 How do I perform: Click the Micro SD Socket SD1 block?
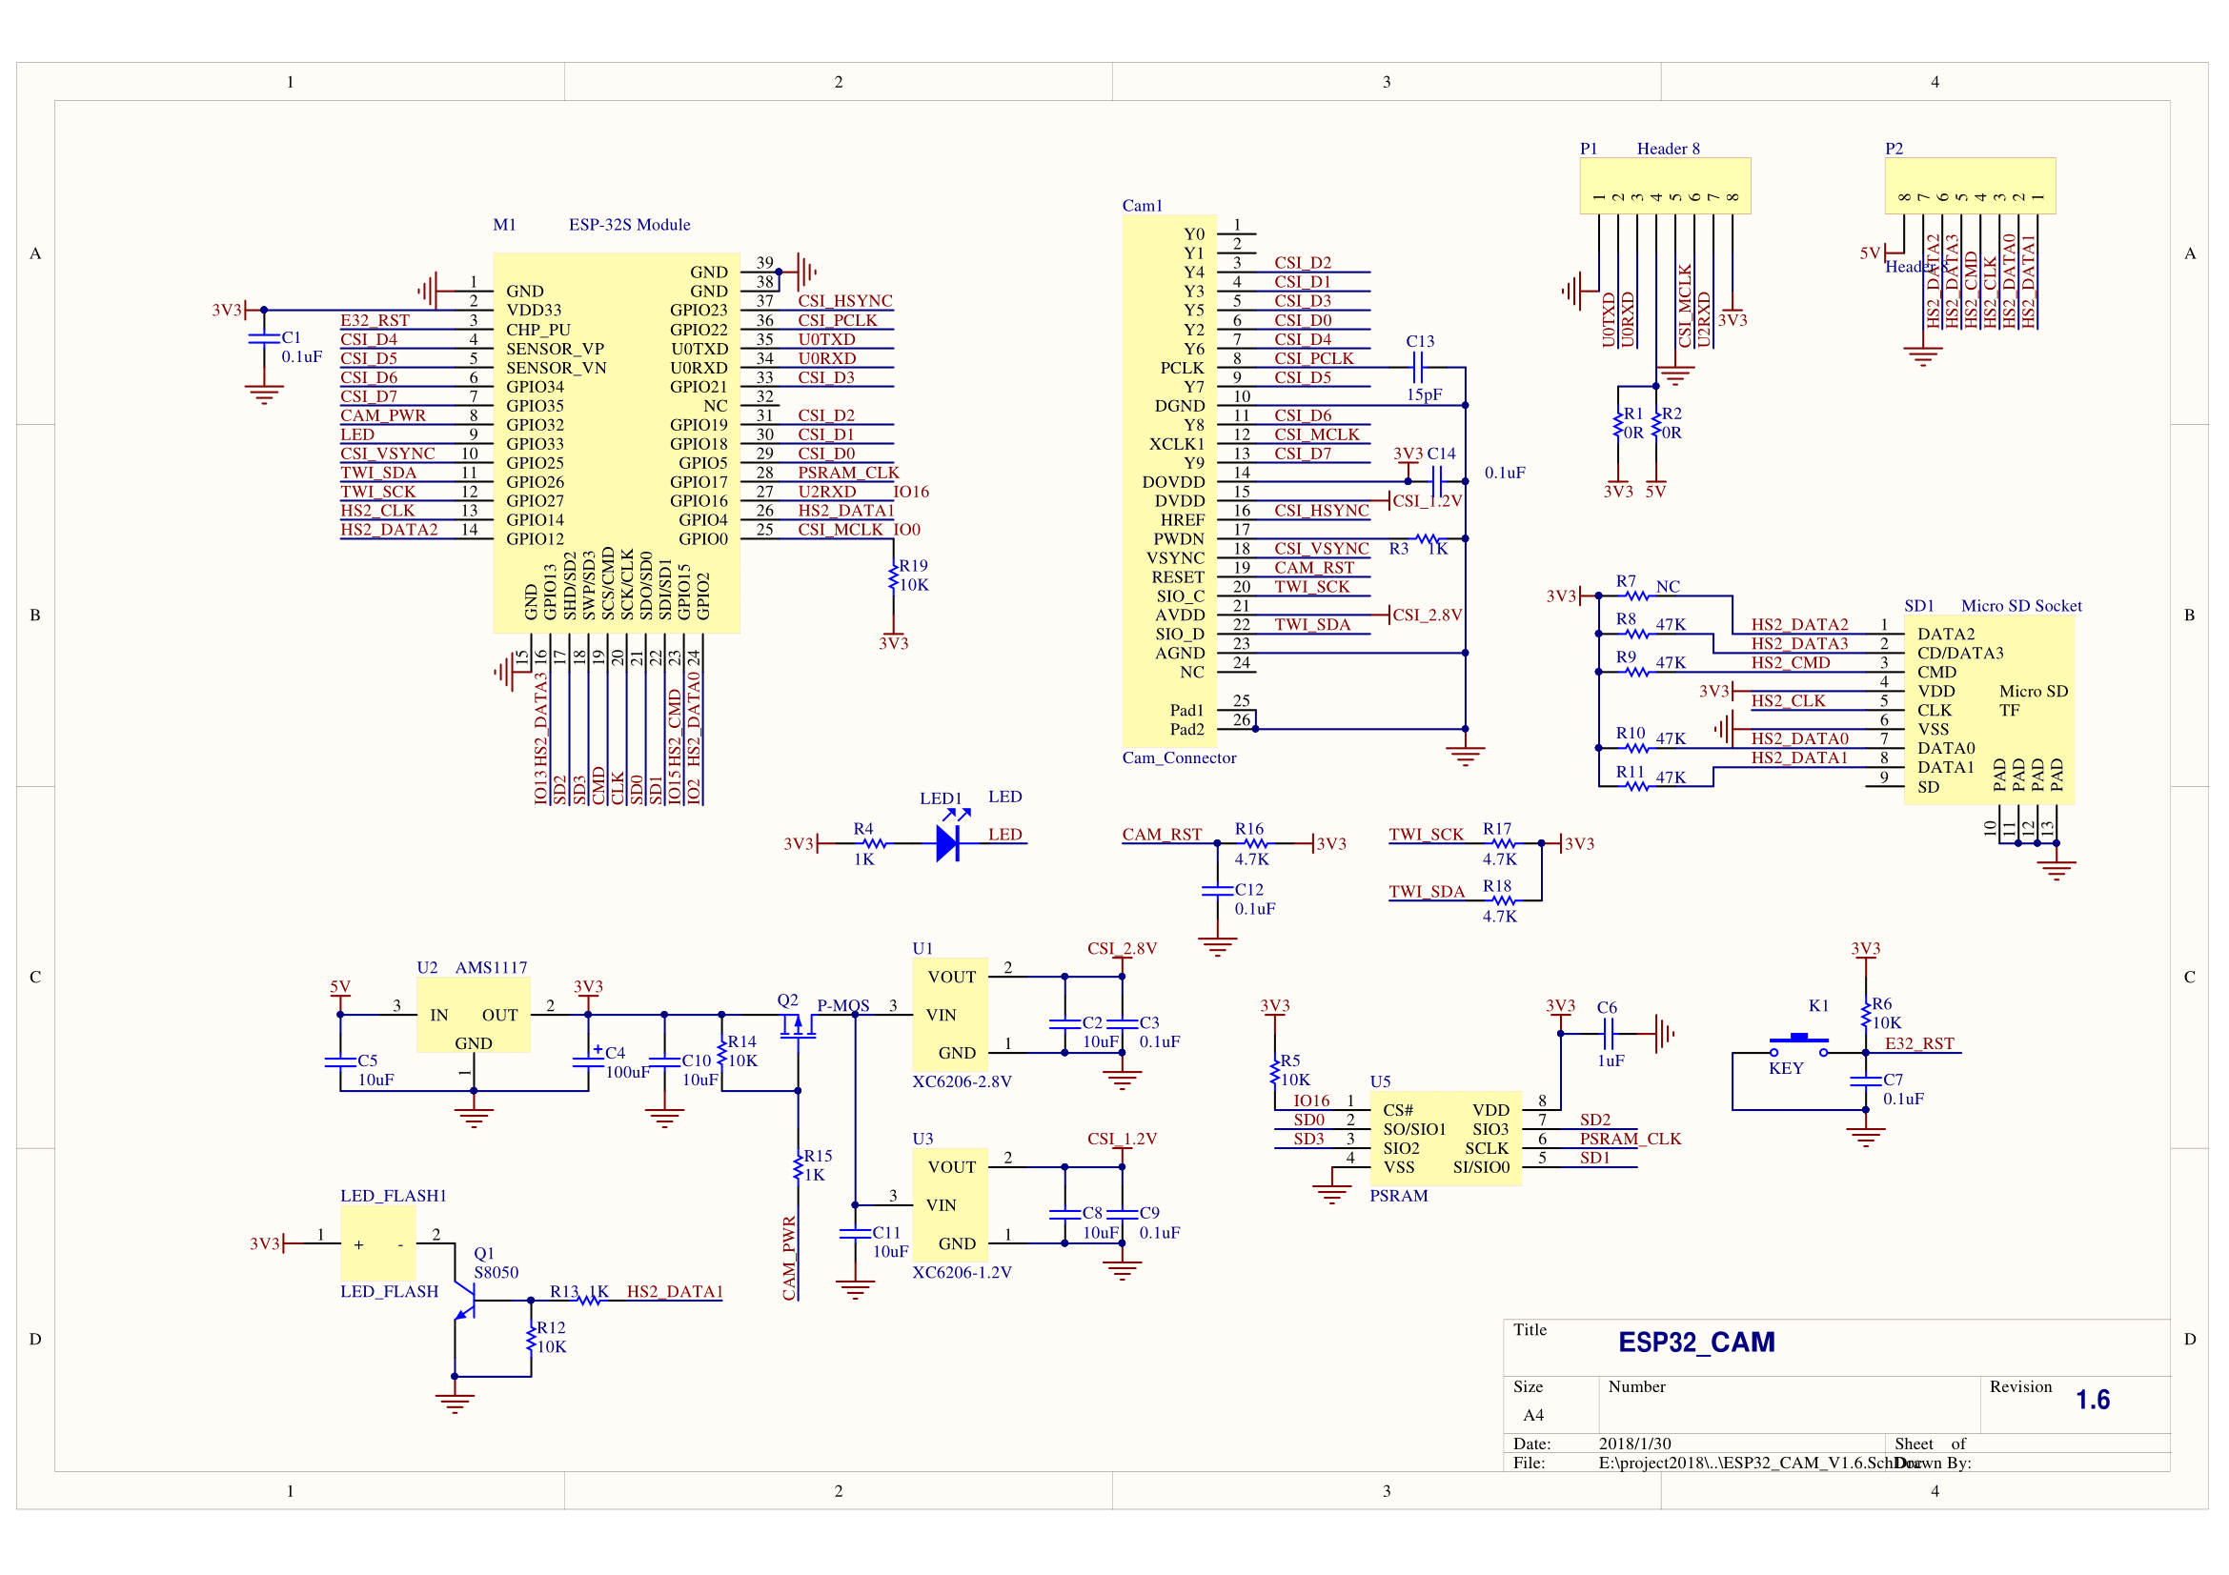tap(1988, 710)
